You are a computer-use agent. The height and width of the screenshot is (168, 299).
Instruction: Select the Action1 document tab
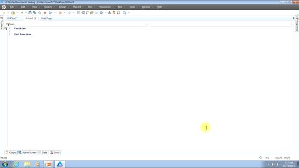[x=29, y=18]
